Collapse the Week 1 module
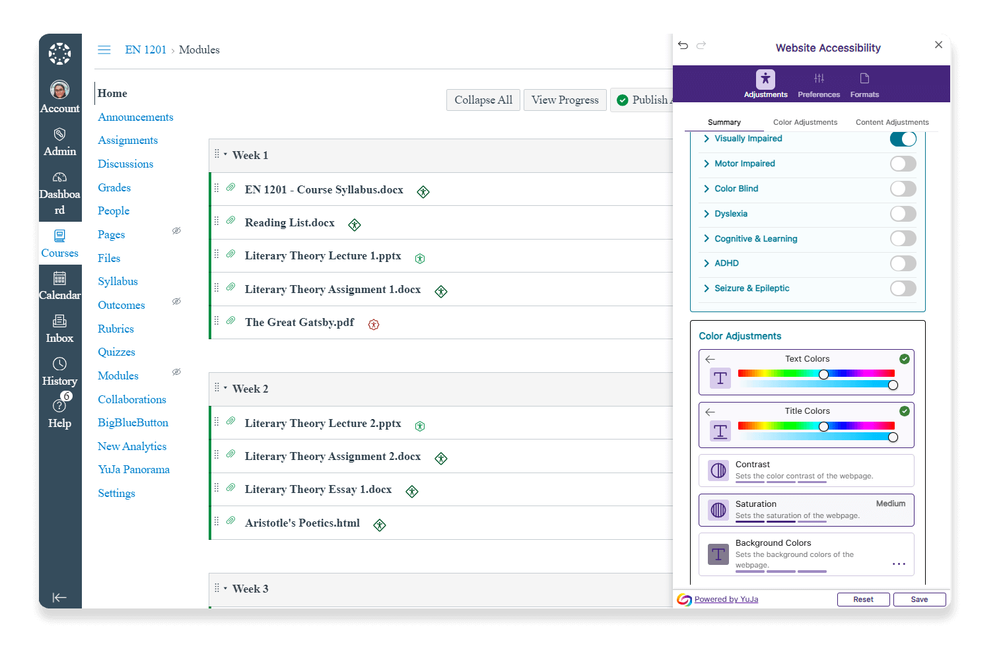 [225, 154]
